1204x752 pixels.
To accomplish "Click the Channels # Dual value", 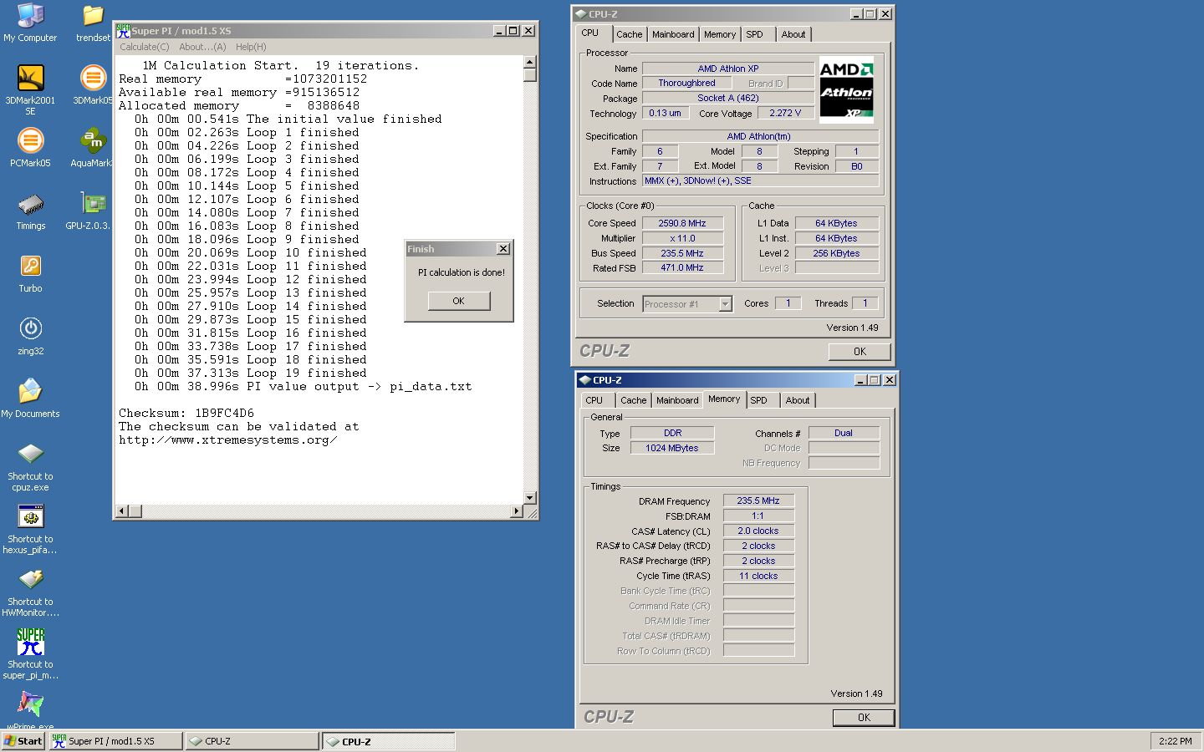I will [x=844, y=433].
